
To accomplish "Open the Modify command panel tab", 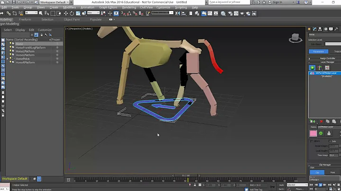I will 314,29.
